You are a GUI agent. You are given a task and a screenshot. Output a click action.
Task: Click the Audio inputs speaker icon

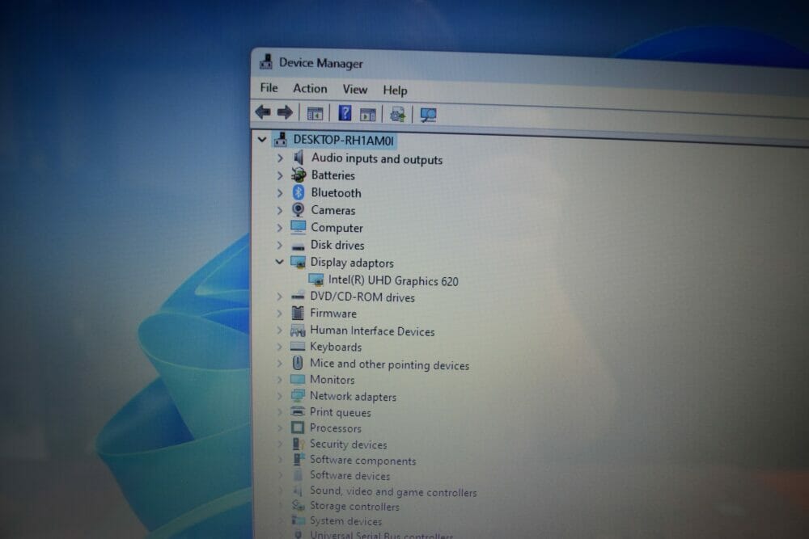click(x=299, y=158)
